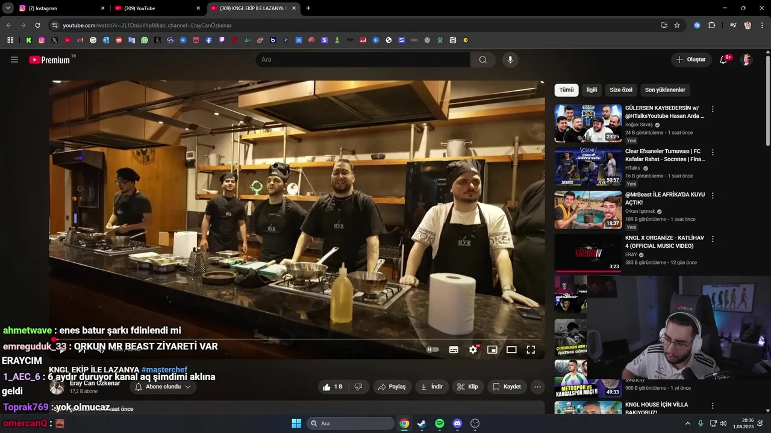Open Chrome three-dot menu
The width and height of the screenshot is (771, 433).
pos(761,25)
